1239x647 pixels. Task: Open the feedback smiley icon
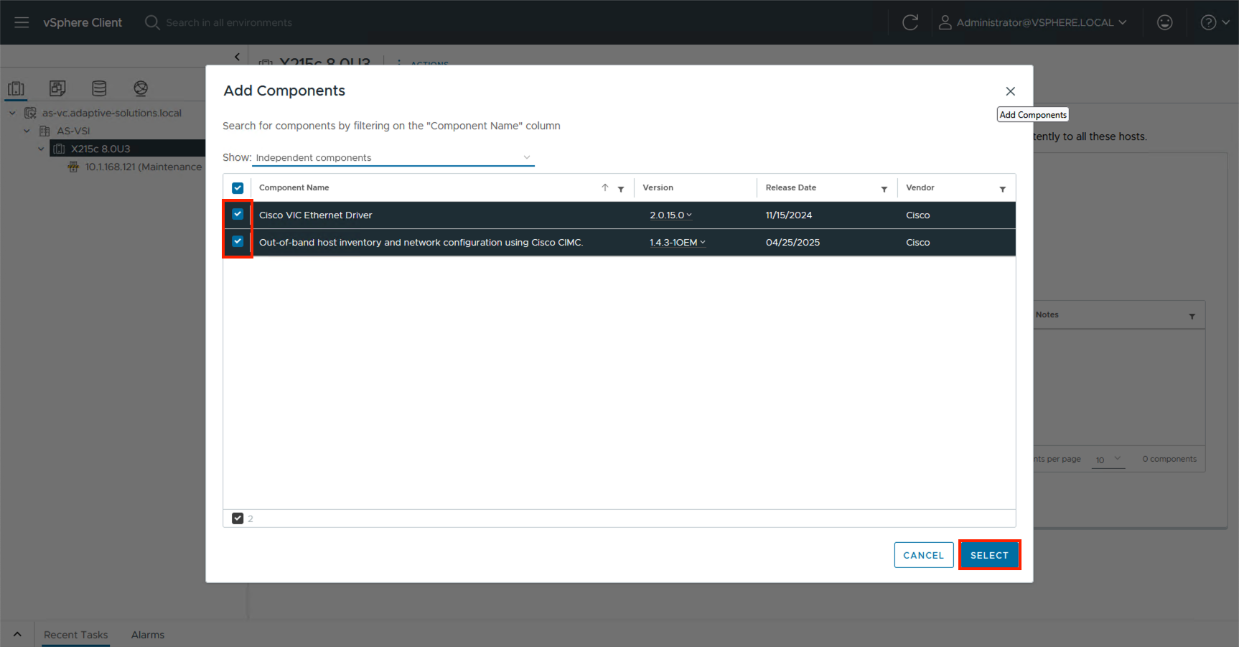(1164, 22)
